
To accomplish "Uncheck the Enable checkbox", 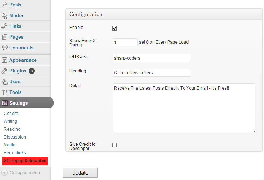I will tap(115, 29).
